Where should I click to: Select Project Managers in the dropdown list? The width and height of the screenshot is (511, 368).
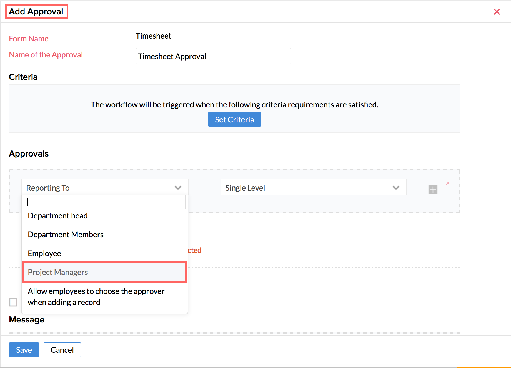[58, 272]
